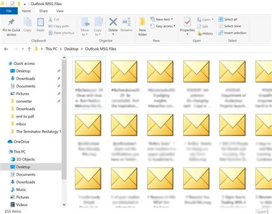Select Quick access in navigation pane
272x214 pixels.
click(x=22, y=63)
